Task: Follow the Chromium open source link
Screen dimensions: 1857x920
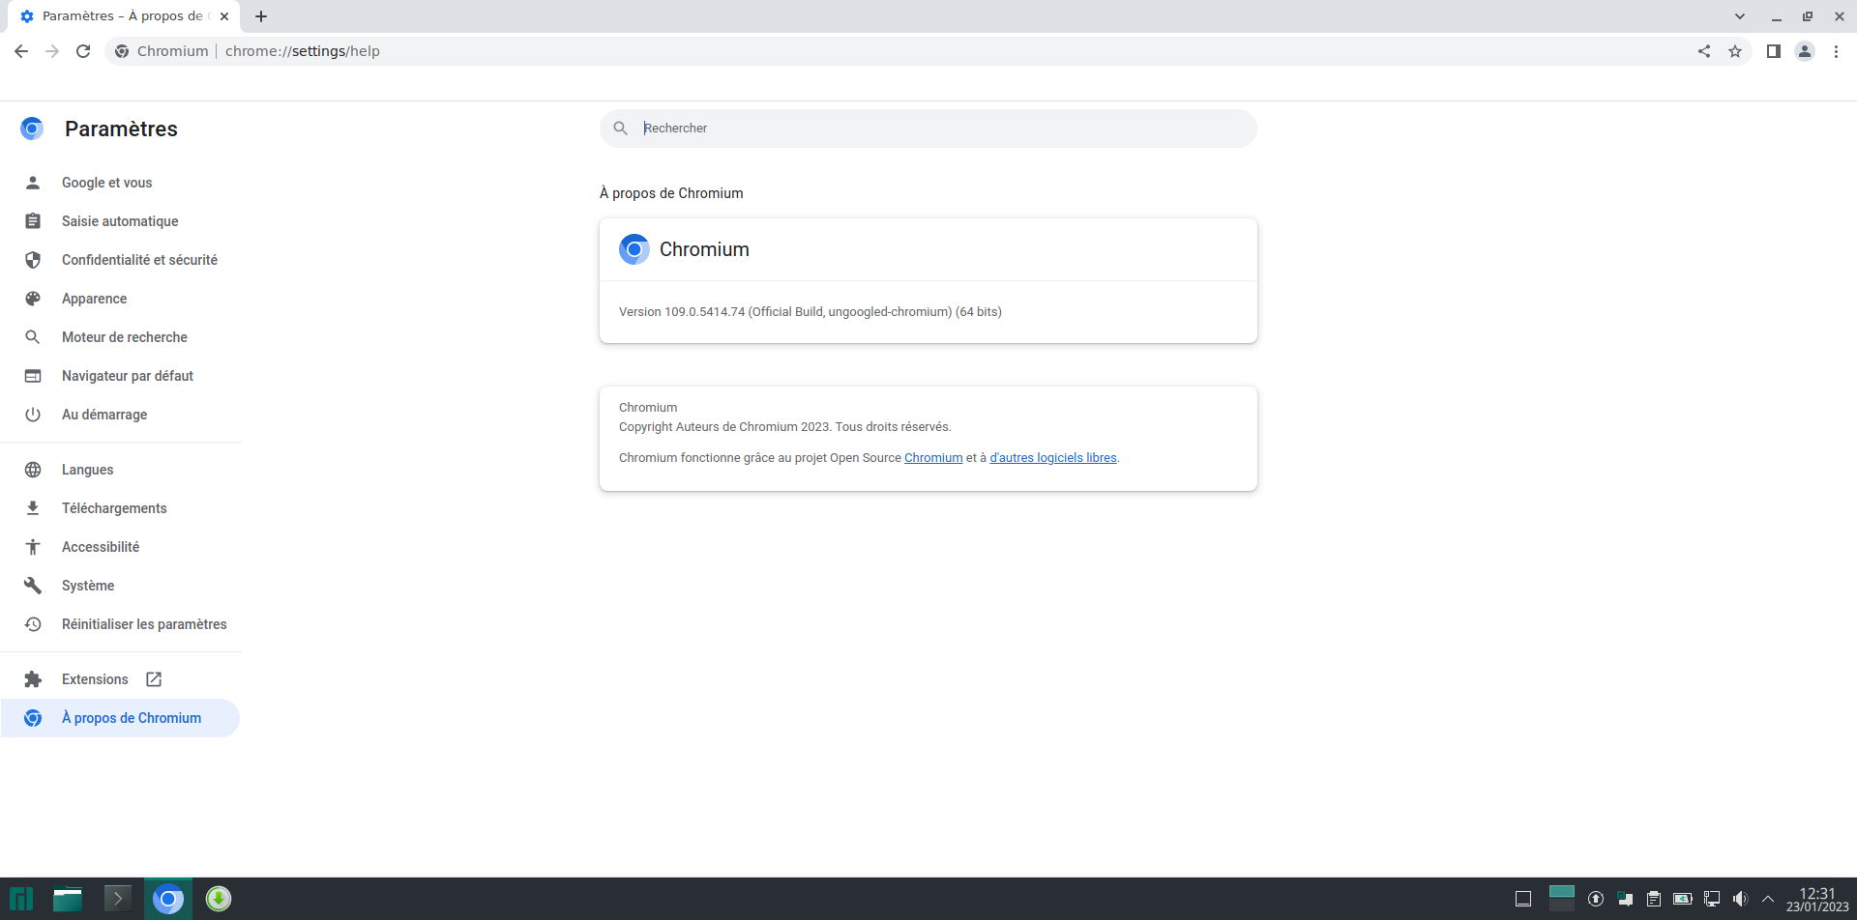Action: pyautogui.click(x=932, y=458)
